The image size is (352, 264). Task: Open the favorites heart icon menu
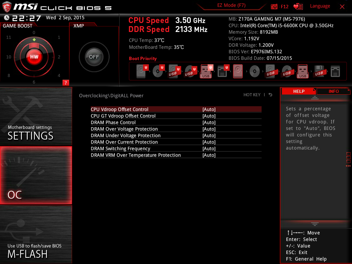click(x=298, y=7)
